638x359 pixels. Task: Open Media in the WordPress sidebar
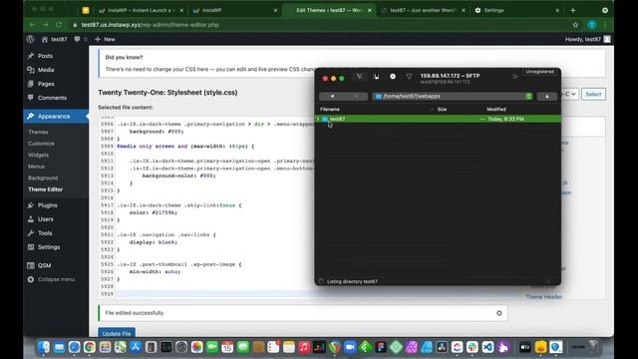click(46, 70)
